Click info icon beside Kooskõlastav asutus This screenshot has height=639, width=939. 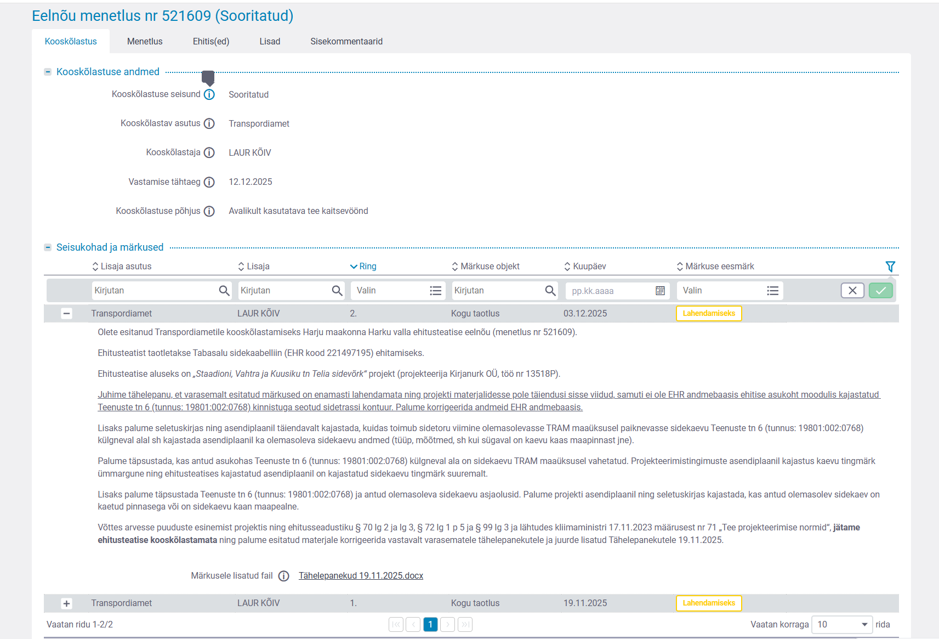(x=209, y=123)
